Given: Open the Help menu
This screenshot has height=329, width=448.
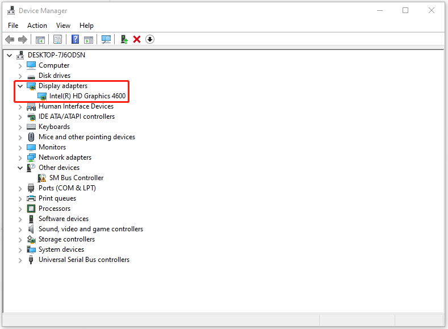Looking at the screenshot, I should [x=86, y=26].
